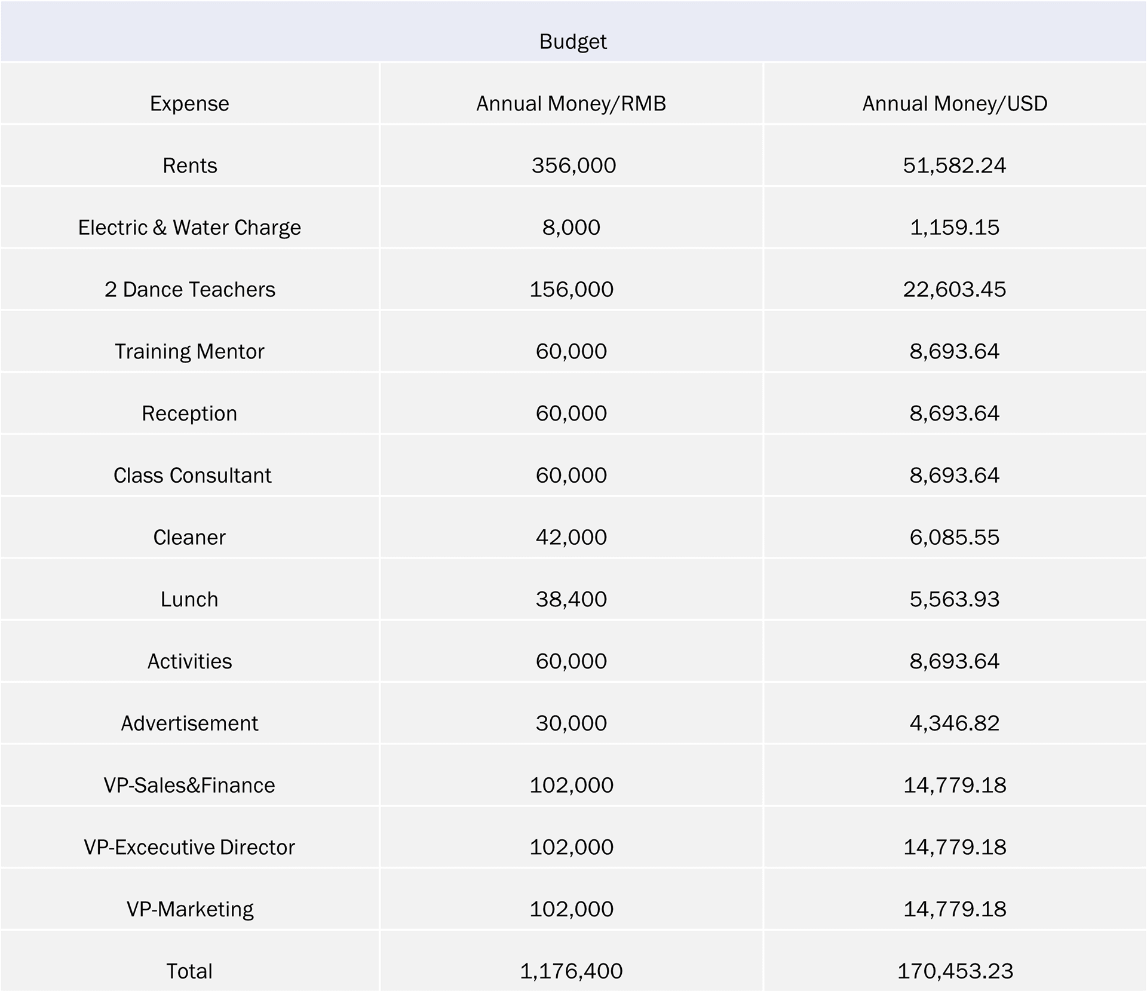1147x997 pixels.
Task: Click Cleaner RMB value 42,000
Action: pyautogui.click(x=571, y=538)
